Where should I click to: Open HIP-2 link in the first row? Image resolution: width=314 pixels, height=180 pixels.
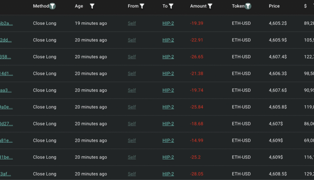[x=168, y=23]
